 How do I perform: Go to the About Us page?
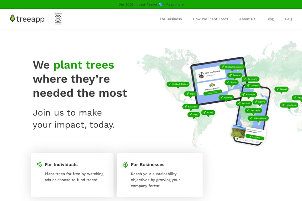tap(247, 19)
